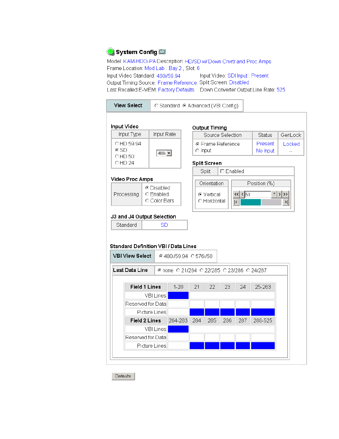
Task: Jump split position to maximum with >| button
Action: 285,202
